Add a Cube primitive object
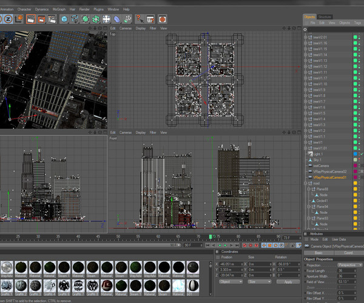364x303 pixels. (x=64, y=19)
